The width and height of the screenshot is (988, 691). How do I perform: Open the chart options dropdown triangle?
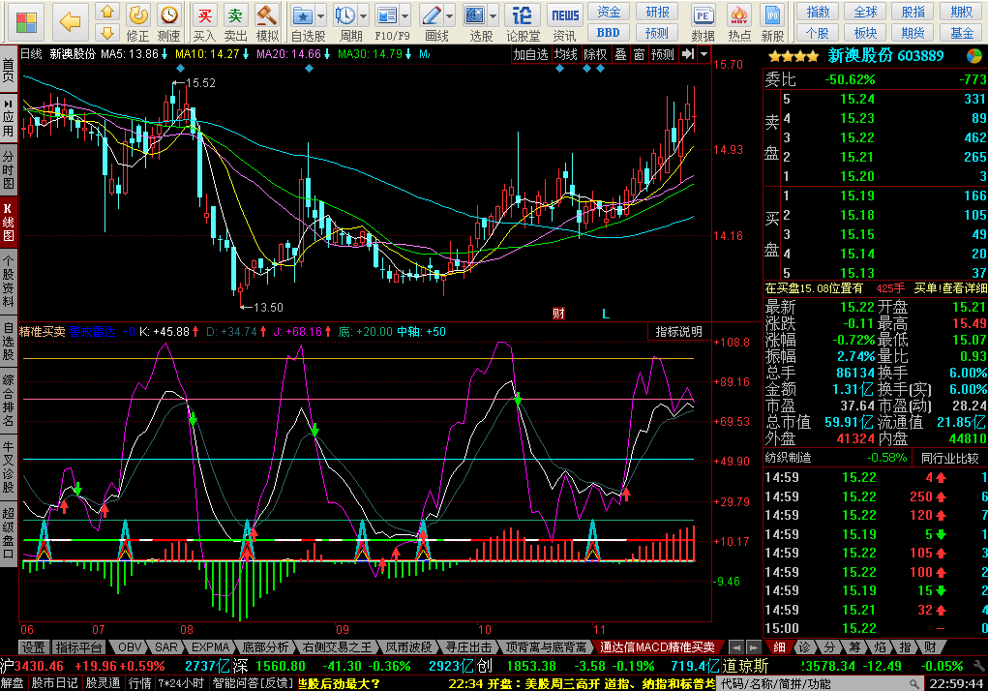pyautogui.click(x=704, y=55)
